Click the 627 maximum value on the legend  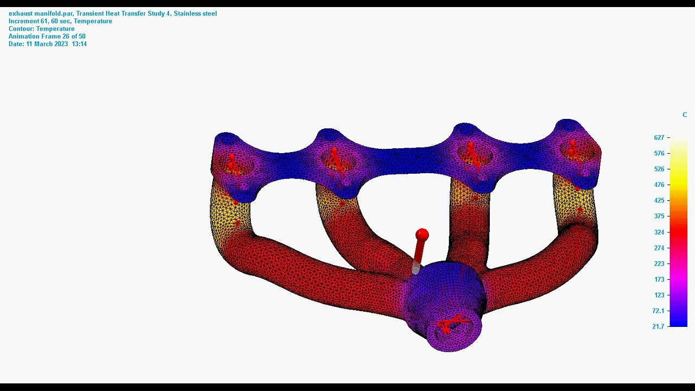tap(659, 138)
